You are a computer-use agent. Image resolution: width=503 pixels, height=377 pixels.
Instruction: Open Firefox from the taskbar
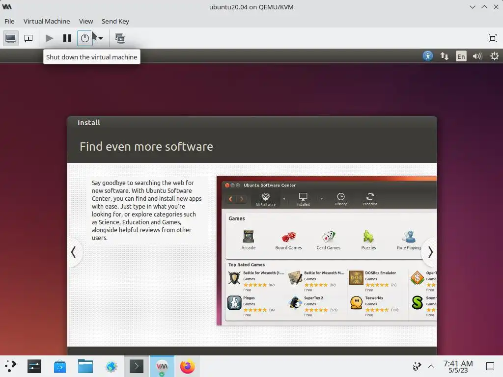click(187, 366)
